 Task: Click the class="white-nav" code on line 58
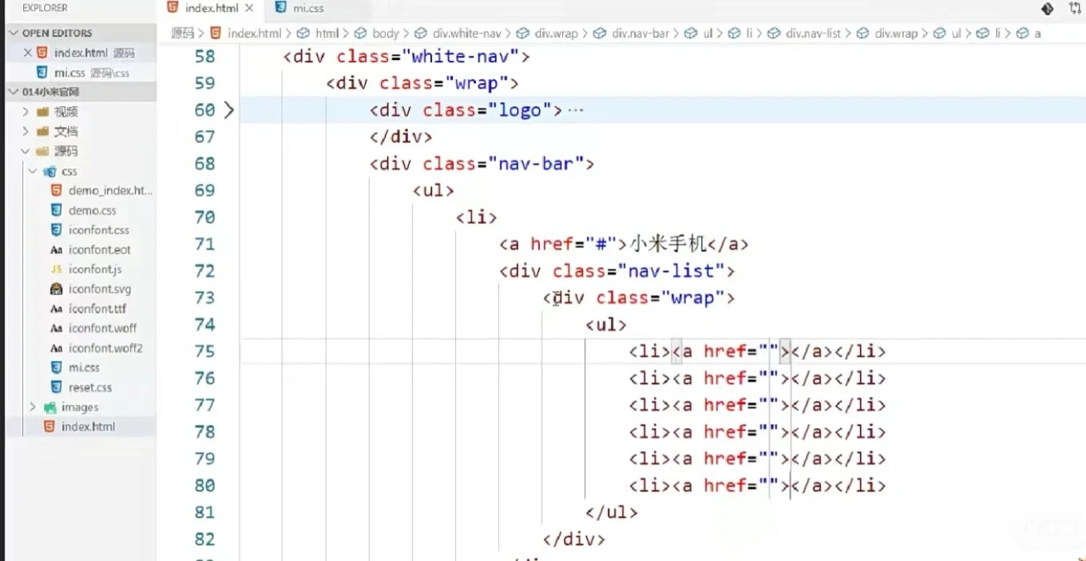coord(427,57)
